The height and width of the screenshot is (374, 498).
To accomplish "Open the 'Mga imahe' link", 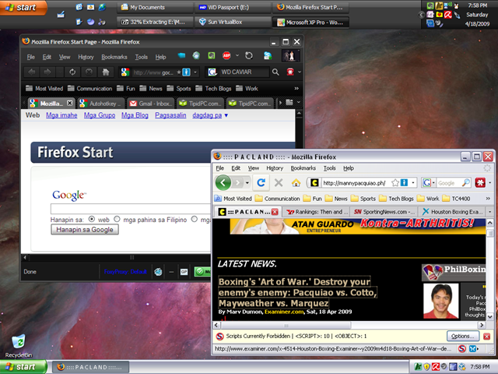I will point(61,115).
